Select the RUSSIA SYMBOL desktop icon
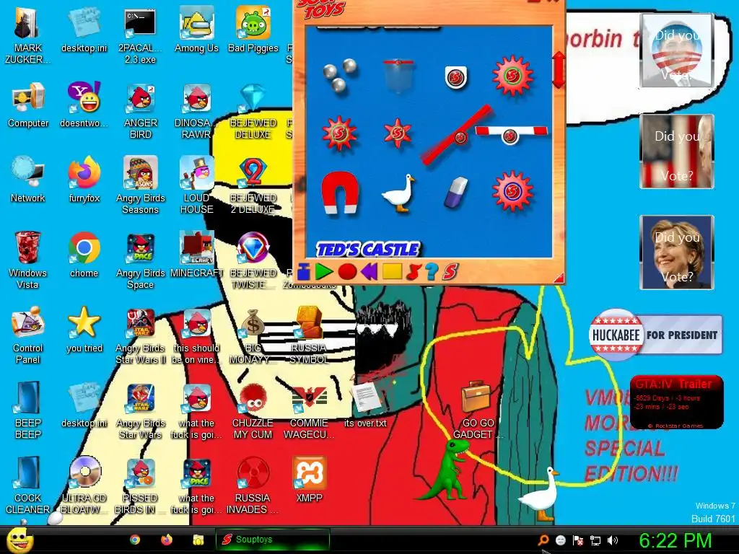Image resolution: width=739 pixels, height=554 pixels. click(309, 335)
